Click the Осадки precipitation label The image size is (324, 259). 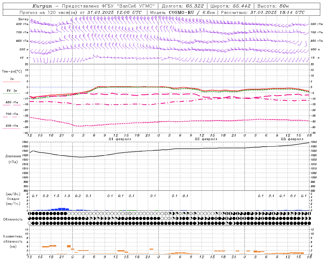pyautogui.click(x=13, y=199)
